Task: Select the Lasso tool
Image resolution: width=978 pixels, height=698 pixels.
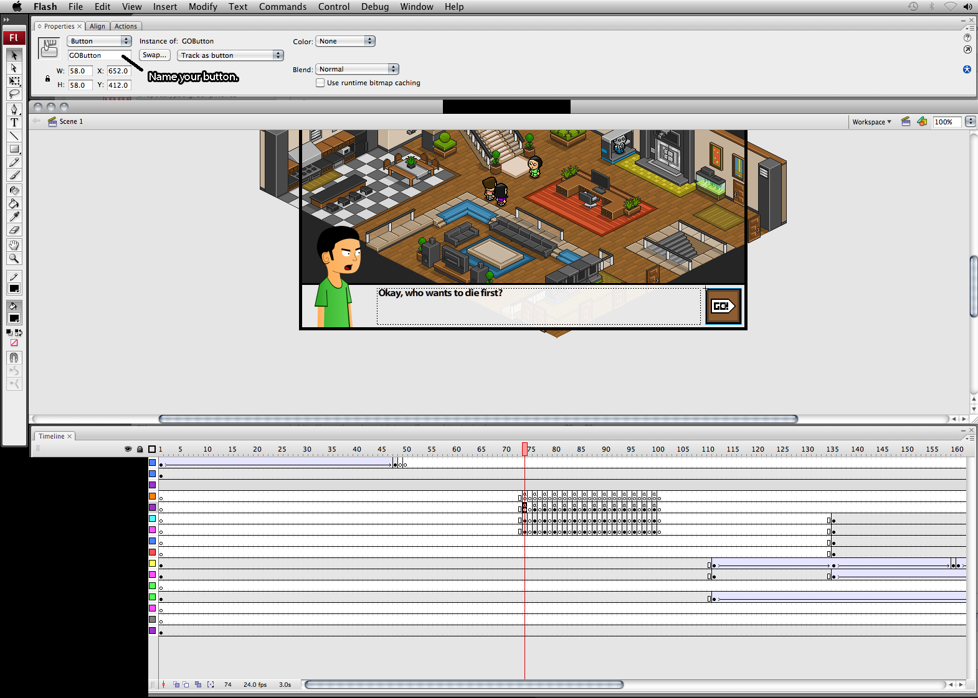Action: tap(14, 94)
